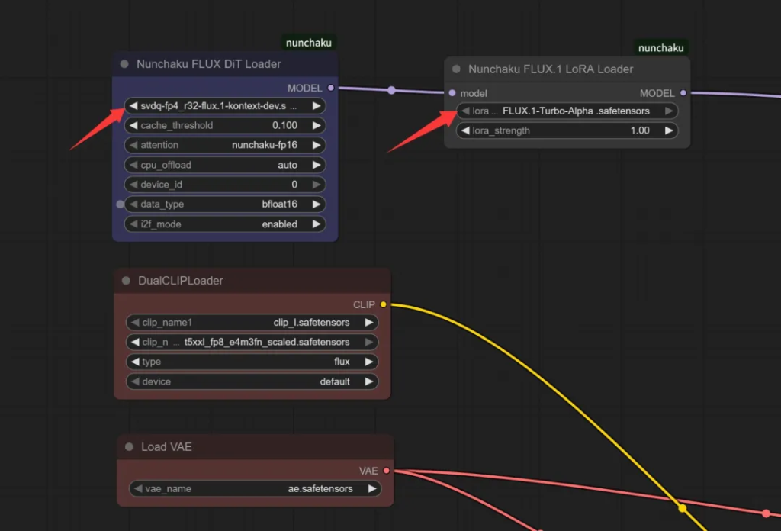Select next model with svdq-fp4 right arrow
The width and height of the screenshot is (781, 531).
317,105
